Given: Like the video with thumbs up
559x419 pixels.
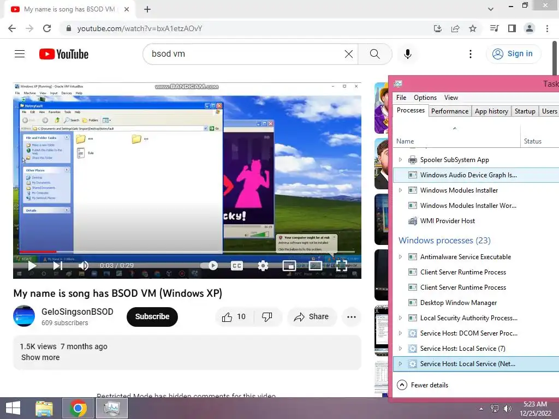Looking at the screenshot, I should coord(234,317).
